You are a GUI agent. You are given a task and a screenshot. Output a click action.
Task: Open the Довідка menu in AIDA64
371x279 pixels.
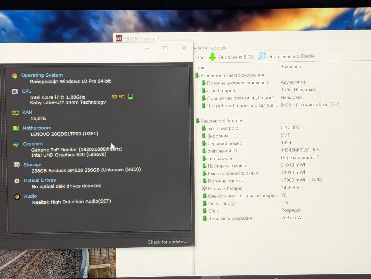click(x=219, y=48)
